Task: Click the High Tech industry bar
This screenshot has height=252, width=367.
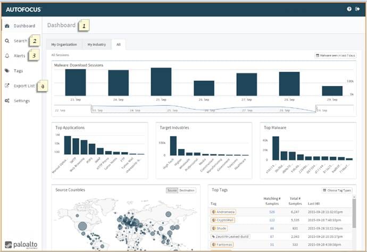Action: click(x=173, y=146)
